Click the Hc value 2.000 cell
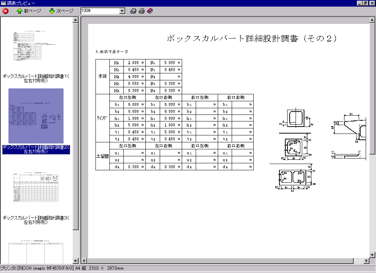Image resolution: width=376 pixels, height=273 pixels. point(134,63)
